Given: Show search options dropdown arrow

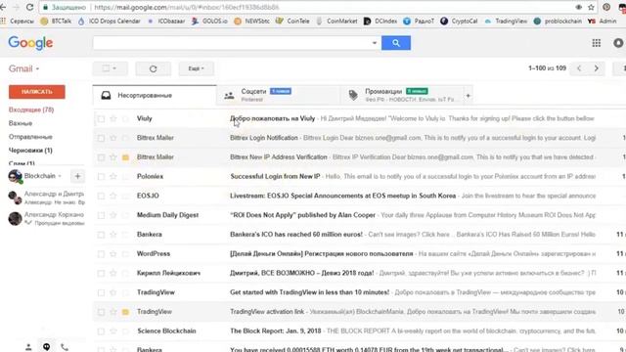Looking at the screenshot, I should pyautogui.click(x=374, y=43).
